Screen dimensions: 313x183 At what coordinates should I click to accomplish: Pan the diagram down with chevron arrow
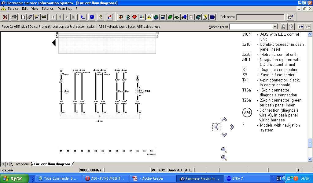(224, 135)
